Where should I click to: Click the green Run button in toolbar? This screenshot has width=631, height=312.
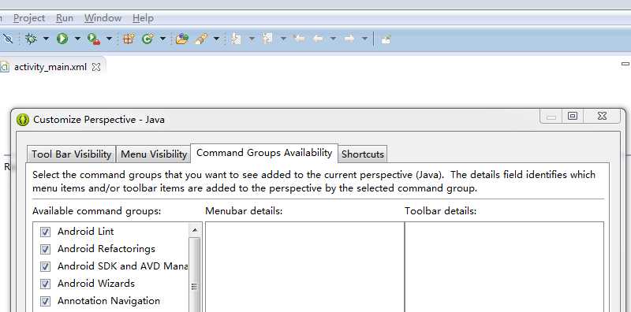coord(62,39)
